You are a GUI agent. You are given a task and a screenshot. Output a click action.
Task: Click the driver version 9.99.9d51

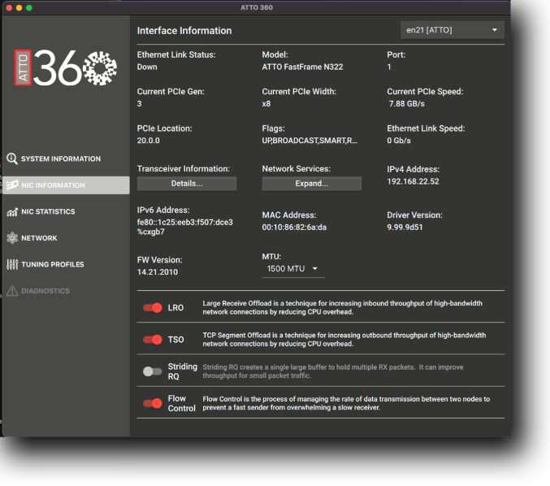tap(405, 227)
